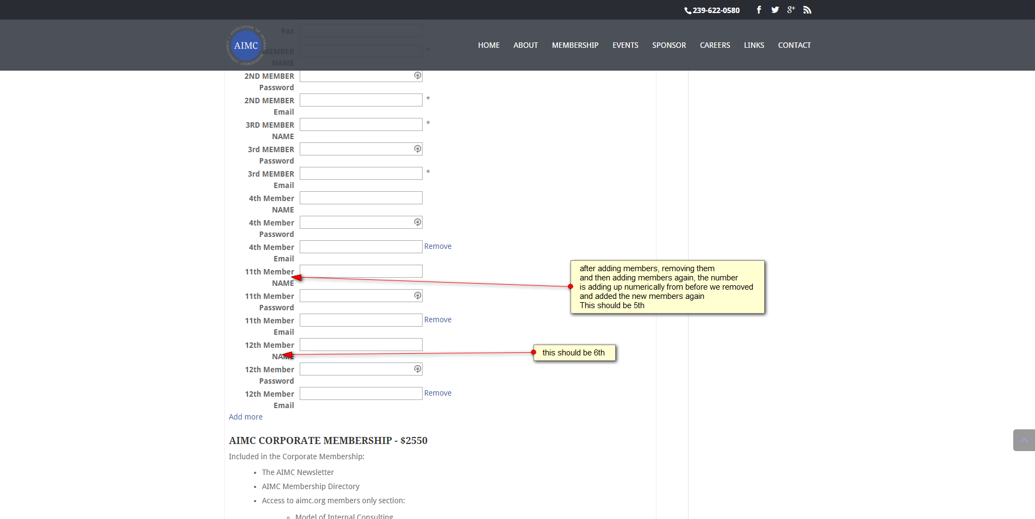Open the ABOUT menu item
The width and height of the screenshot is (1035, 519).
click(x=525, y=45)
